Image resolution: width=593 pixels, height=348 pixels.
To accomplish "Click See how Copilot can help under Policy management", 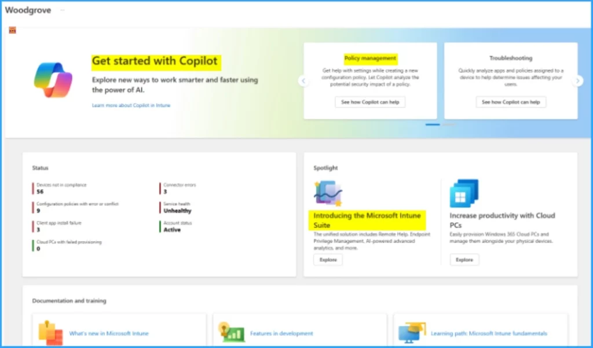I will (370, 102).
